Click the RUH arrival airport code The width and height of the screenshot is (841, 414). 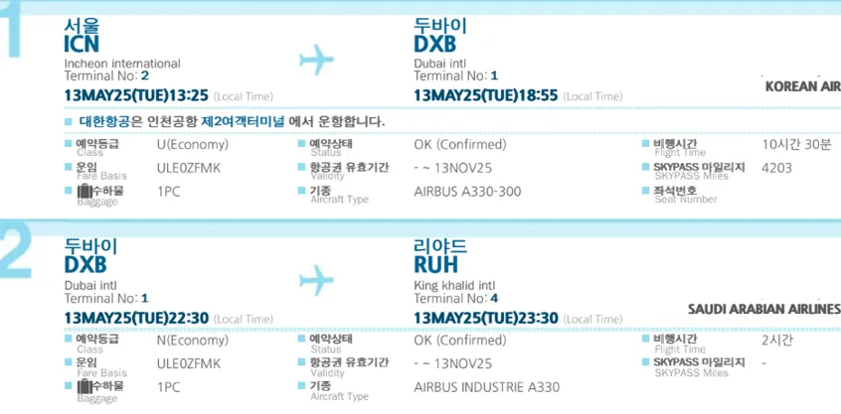click(x=436, y=265)
